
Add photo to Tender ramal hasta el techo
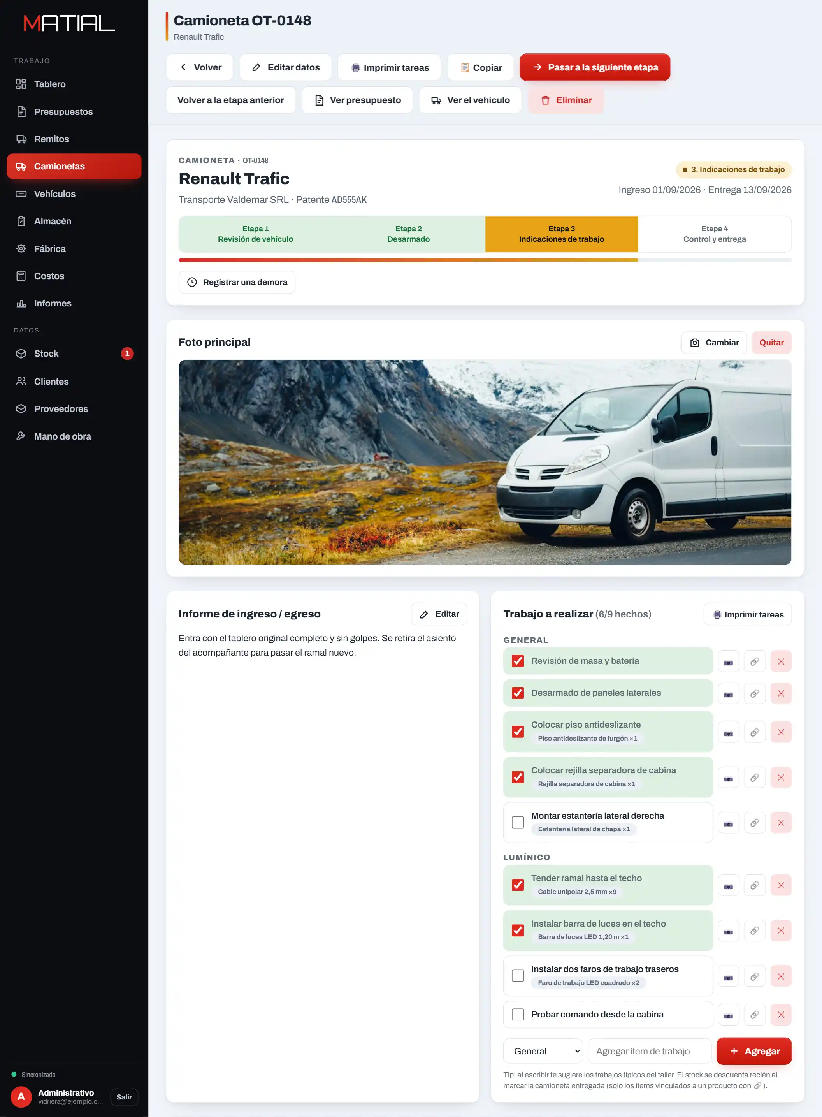(728, 885)
